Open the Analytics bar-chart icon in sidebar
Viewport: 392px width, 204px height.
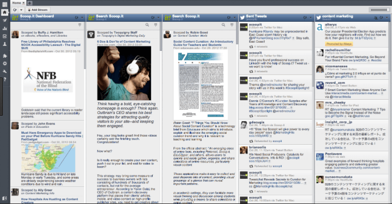pyautogui.click(x=5, y=28)
